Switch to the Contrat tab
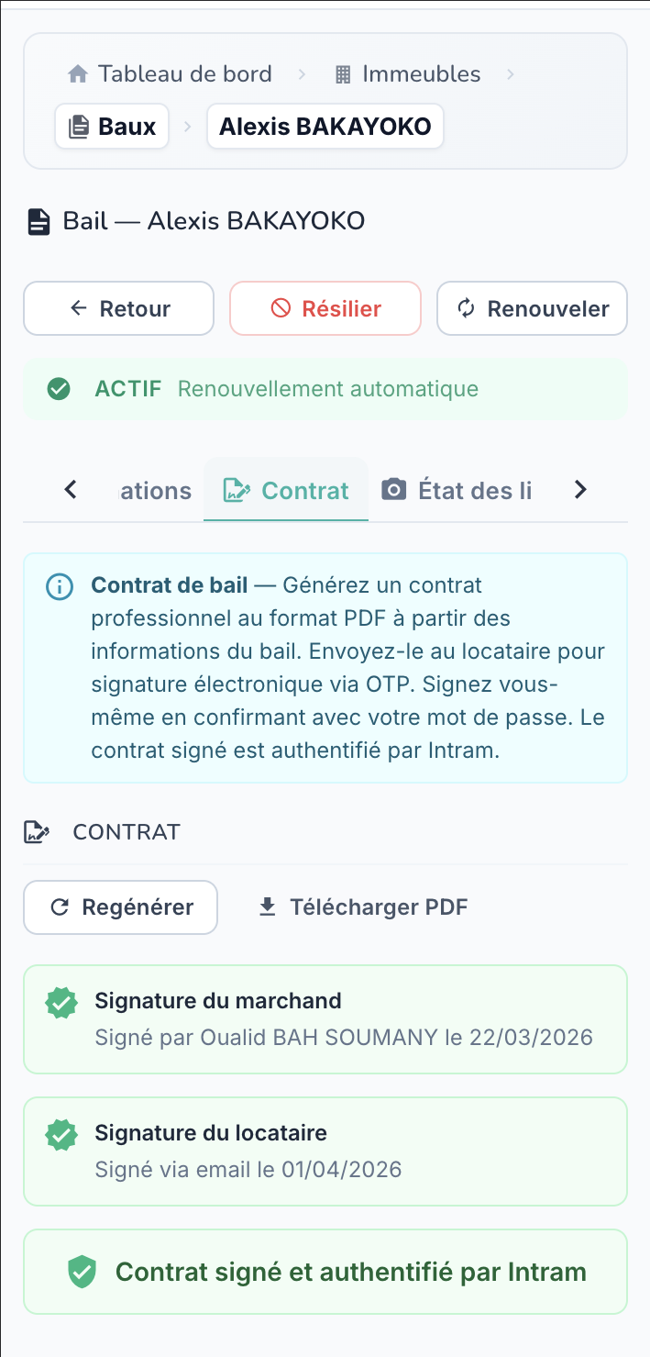The height and width of the screenshot is (1357, 650). (286, 490)
